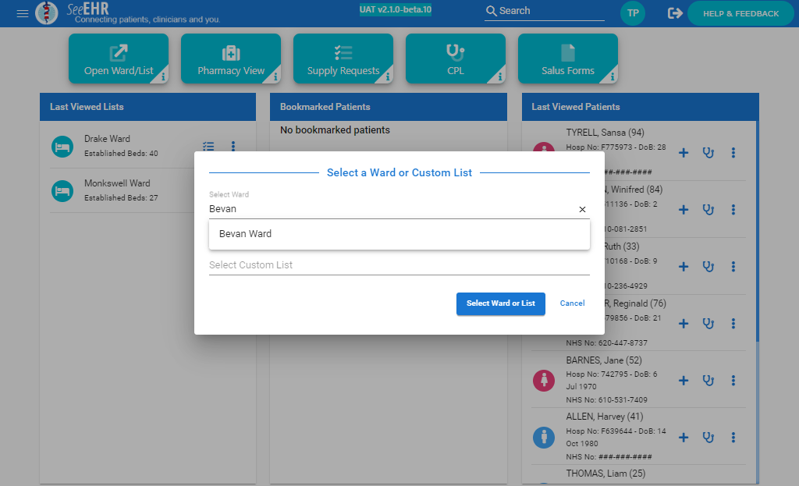This screenshot has width=799, height=486.
Task: Open the hamburger navigation menu
Action: click(x=23, y=14)
